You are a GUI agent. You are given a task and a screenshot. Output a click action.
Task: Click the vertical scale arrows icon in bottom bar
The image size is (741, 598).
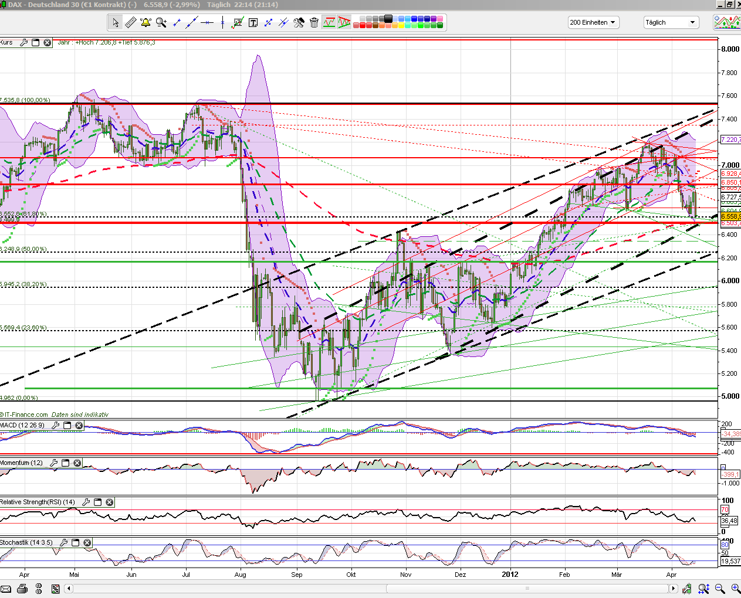[39, 589]
